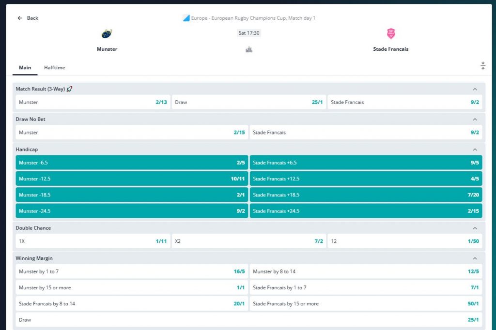Viewport: 496px width, 330px height.
Task: Deselect Stade Francais +24.5 handicap bet
Action: click(366, 211)
